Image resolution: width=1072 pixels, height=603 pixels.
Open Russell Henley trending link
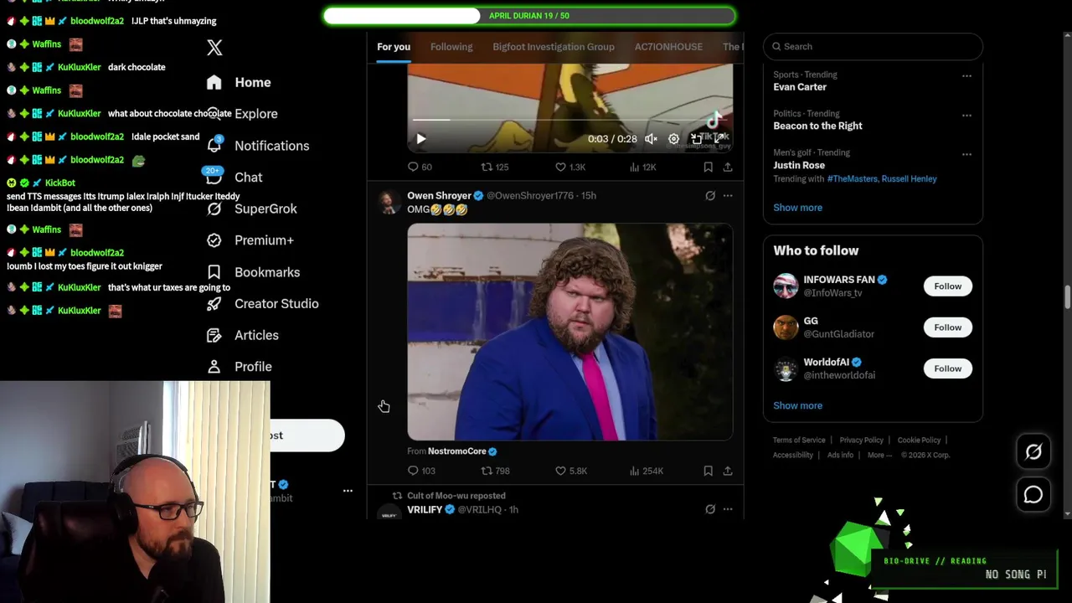point(910,178)
